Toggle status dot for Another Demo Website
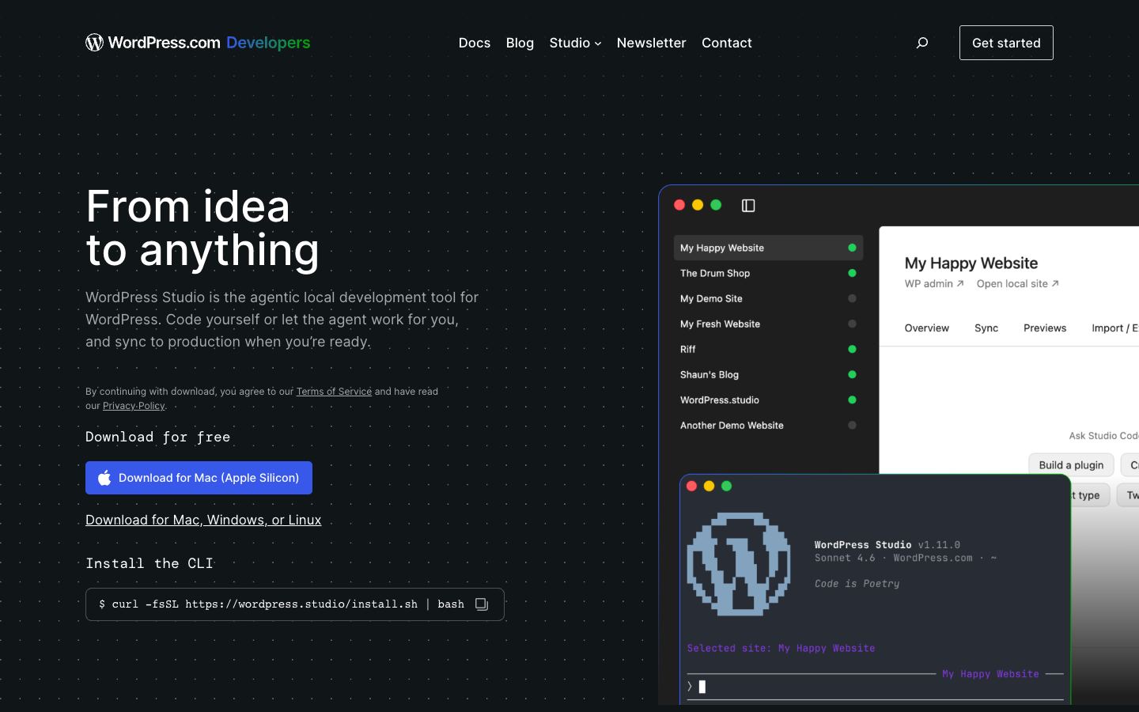The image size is (1139, 712). [852, 425]
